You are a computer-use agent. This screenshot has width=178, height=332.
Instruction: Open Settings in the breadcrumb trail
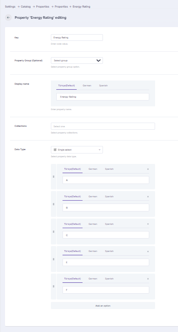click(x=10, y=7)
